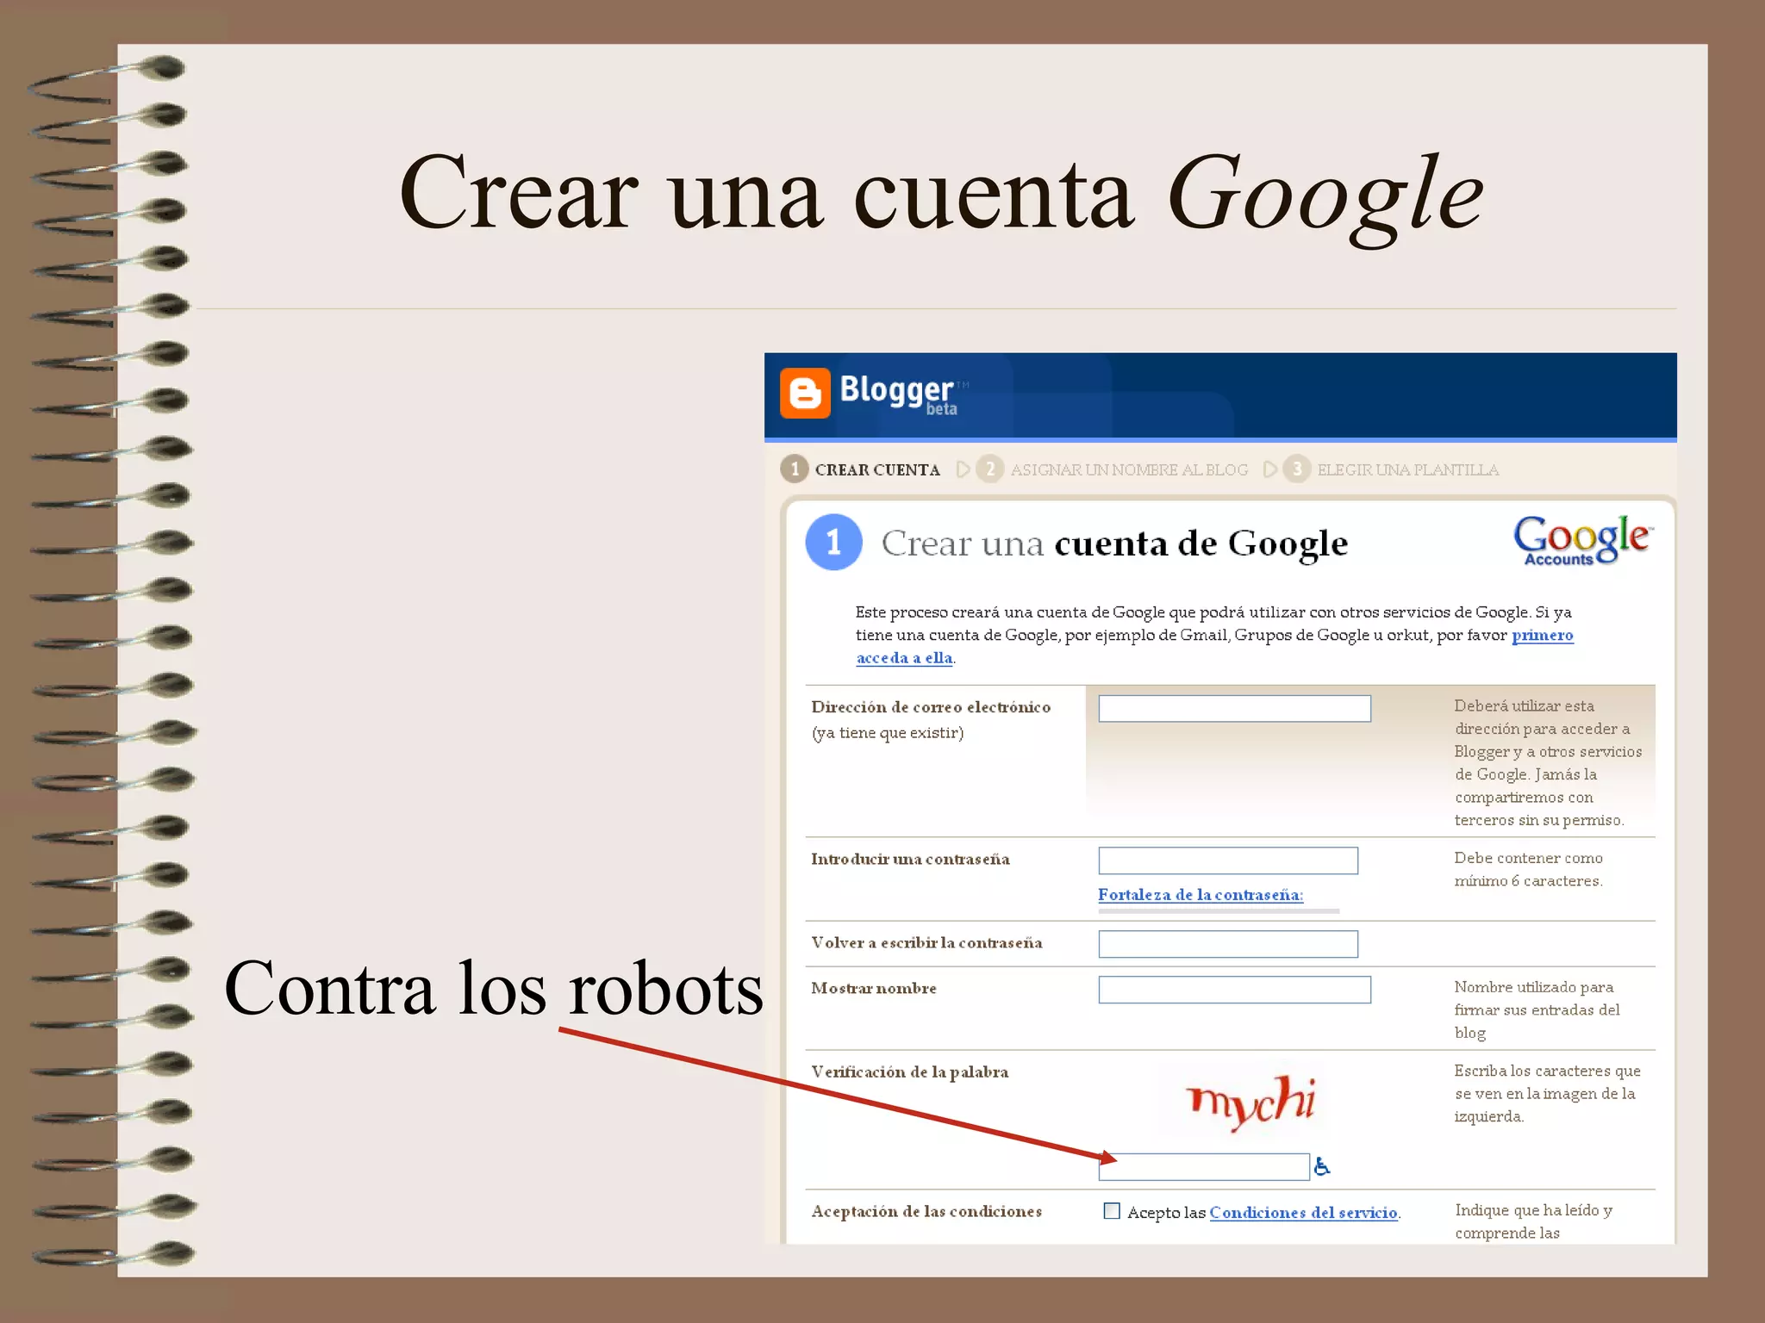Click the wheelchair accessibility icon
The image size is (1765, 1323).
pyautogui.click(x=1322, y=1166)
